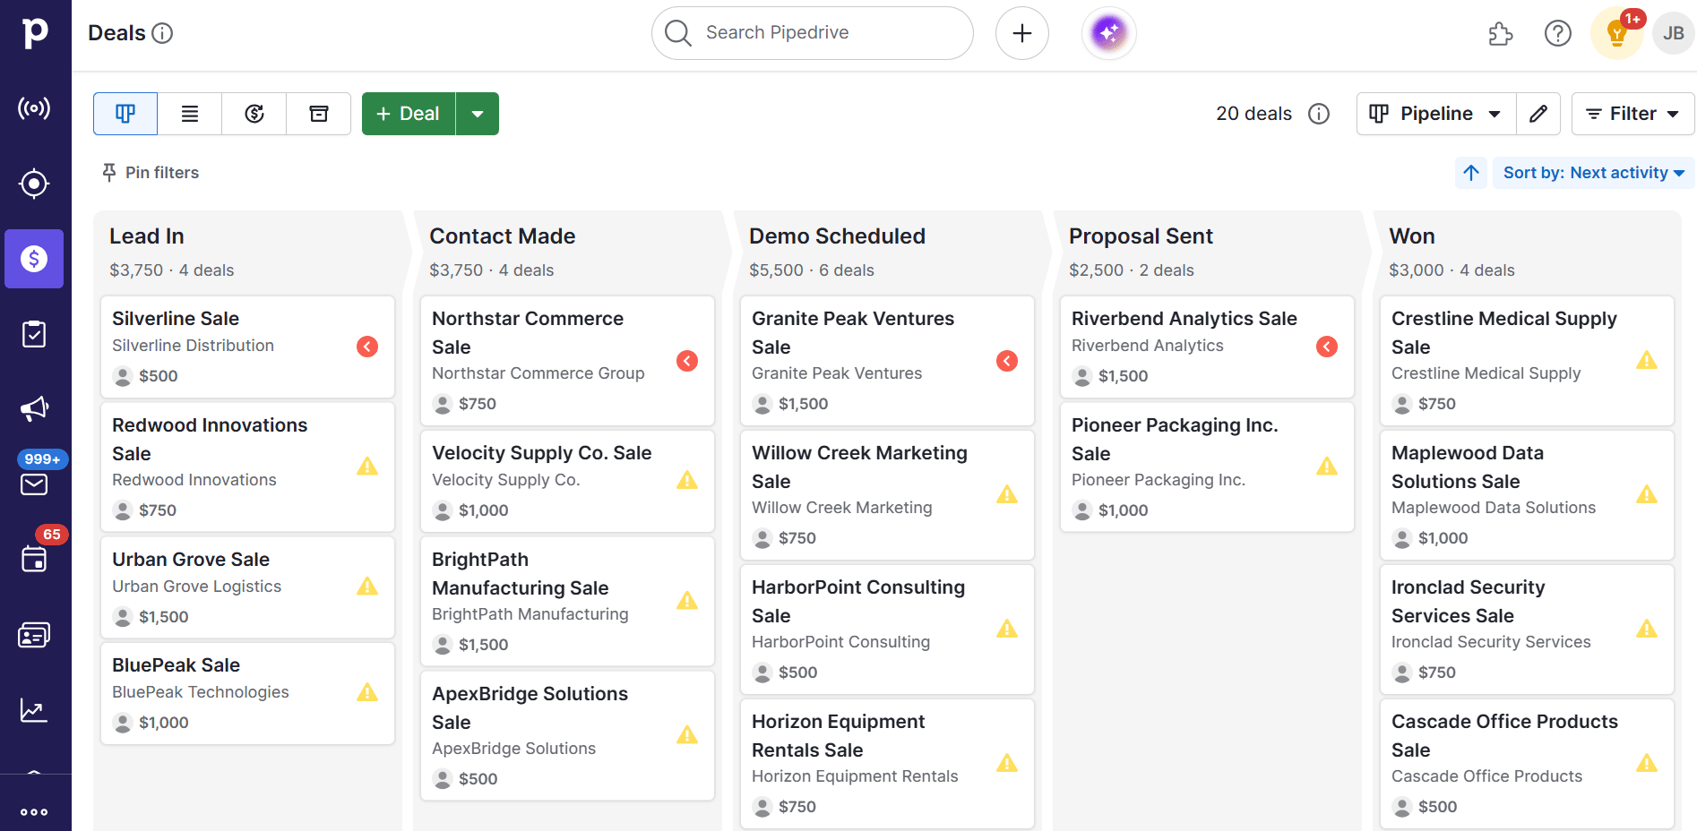The width and height of the screenshot is (1697, 831).
Task: Open activities calendar showing 65 items
Action: pos(34,560)
